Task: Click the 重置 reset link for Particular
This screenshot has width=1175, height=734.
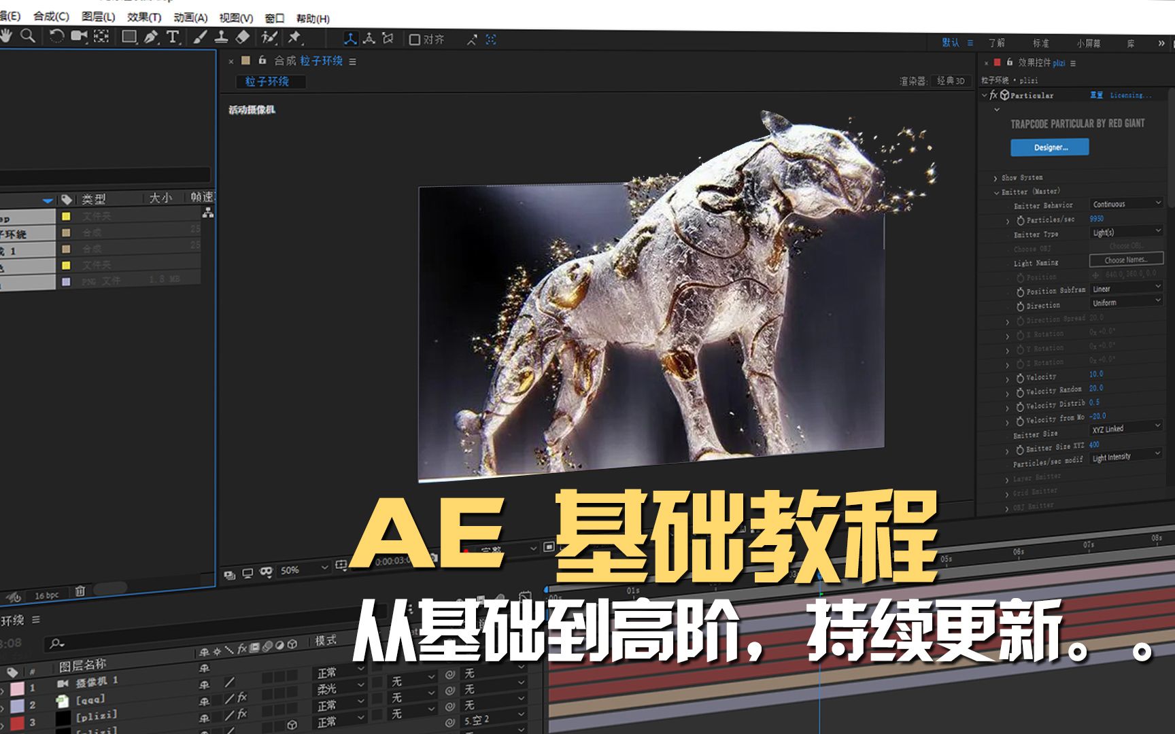Action: 1096,95
